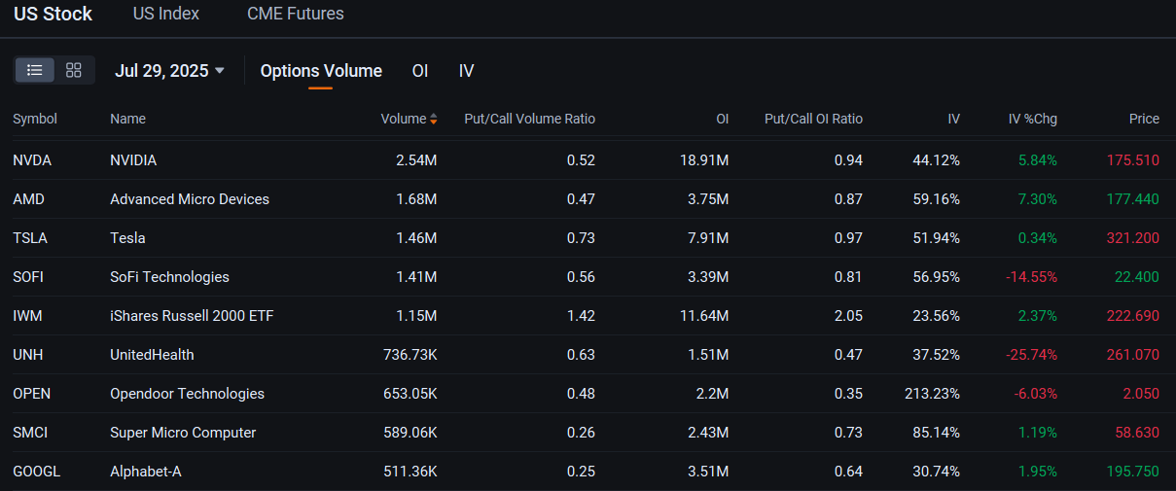
Task: Switch to grid view layout
Action: 74,70
